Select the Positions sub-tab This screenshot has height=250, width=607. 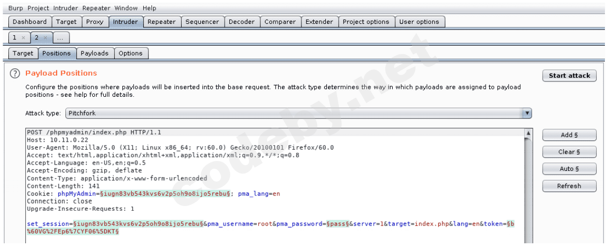pyautogui.click(x=57, y=53)
